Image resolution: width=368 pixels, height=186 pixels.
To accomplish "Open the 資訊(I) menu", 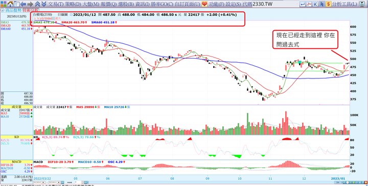I will [x=142, y=4].
